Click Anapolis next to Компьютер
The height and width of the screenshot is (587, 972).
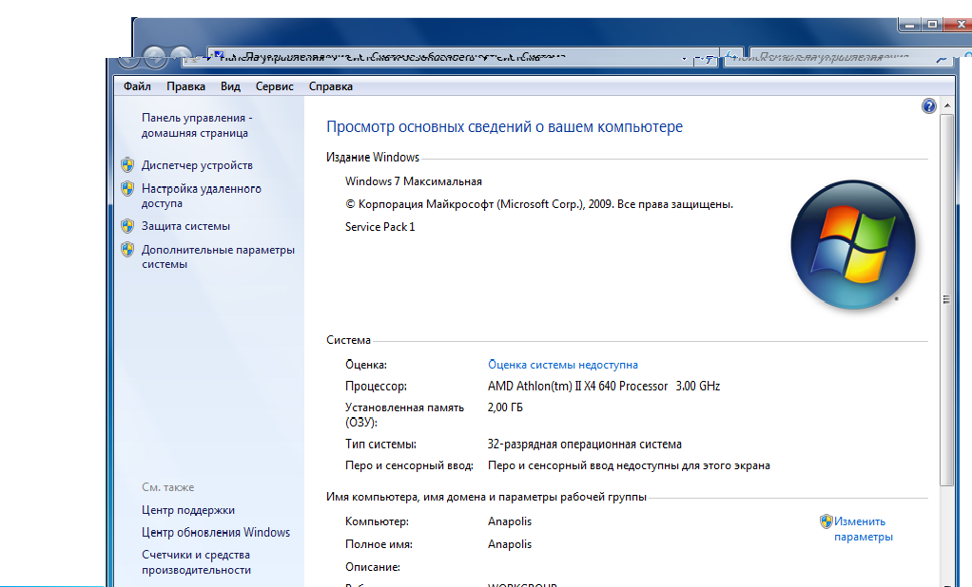510,521
